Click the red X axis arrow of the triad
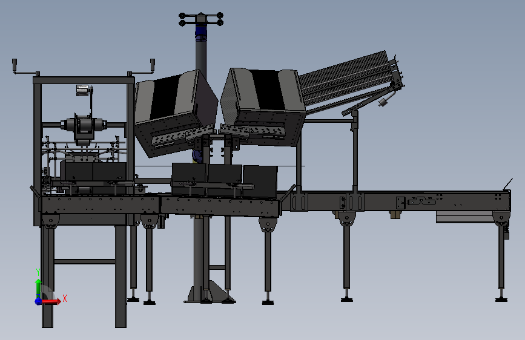525x340 pixels. point(51,301)
